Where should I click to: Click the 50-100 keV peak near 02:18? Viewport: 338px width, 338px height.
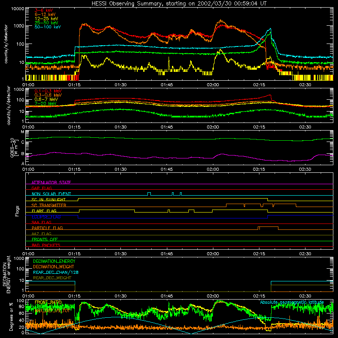(270, 29)
